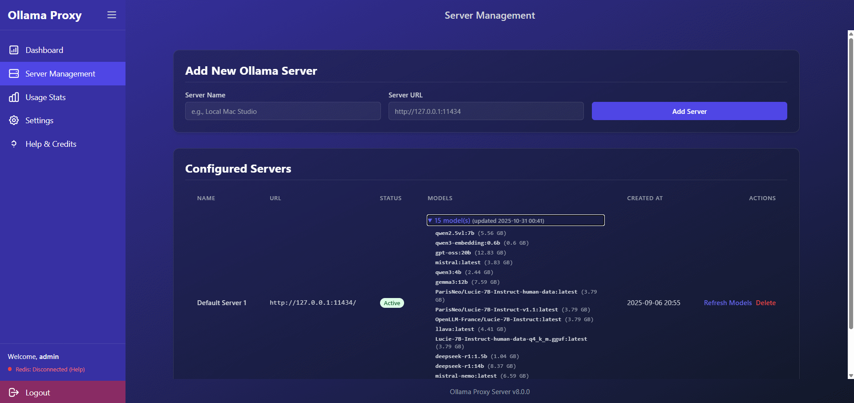This screenshot has height=403, width=854.
Task: Click the deepseek-r1:1.5b model entry
Action: (477, 356)
